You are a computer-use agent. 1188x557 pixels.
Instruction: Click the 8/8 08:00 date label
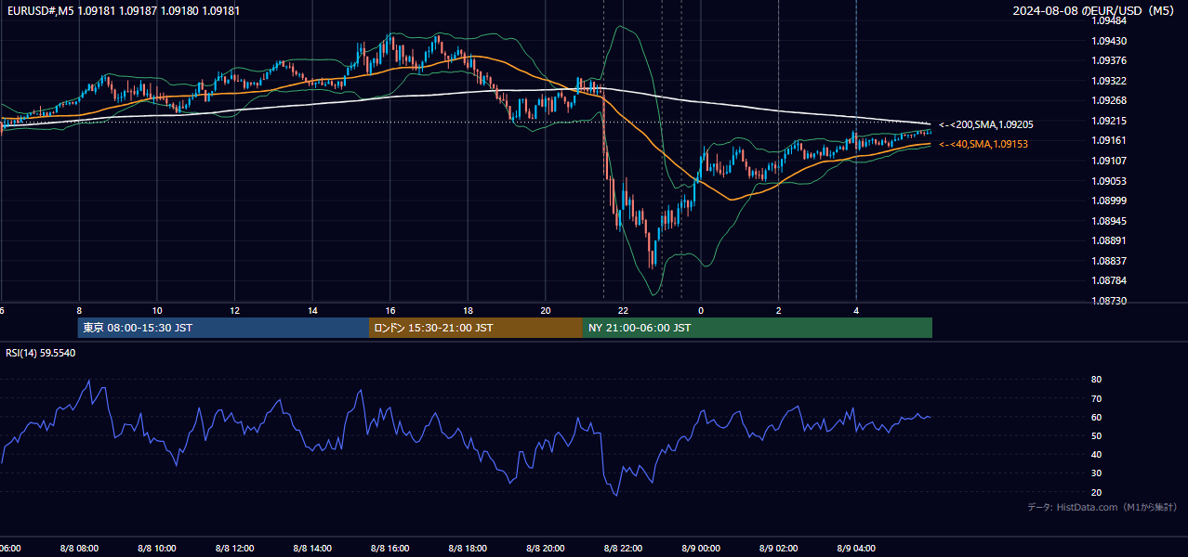coord(79,549)
